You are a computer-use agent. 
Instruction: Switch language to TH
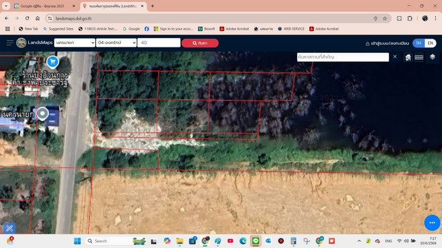[x=419, y=43]
